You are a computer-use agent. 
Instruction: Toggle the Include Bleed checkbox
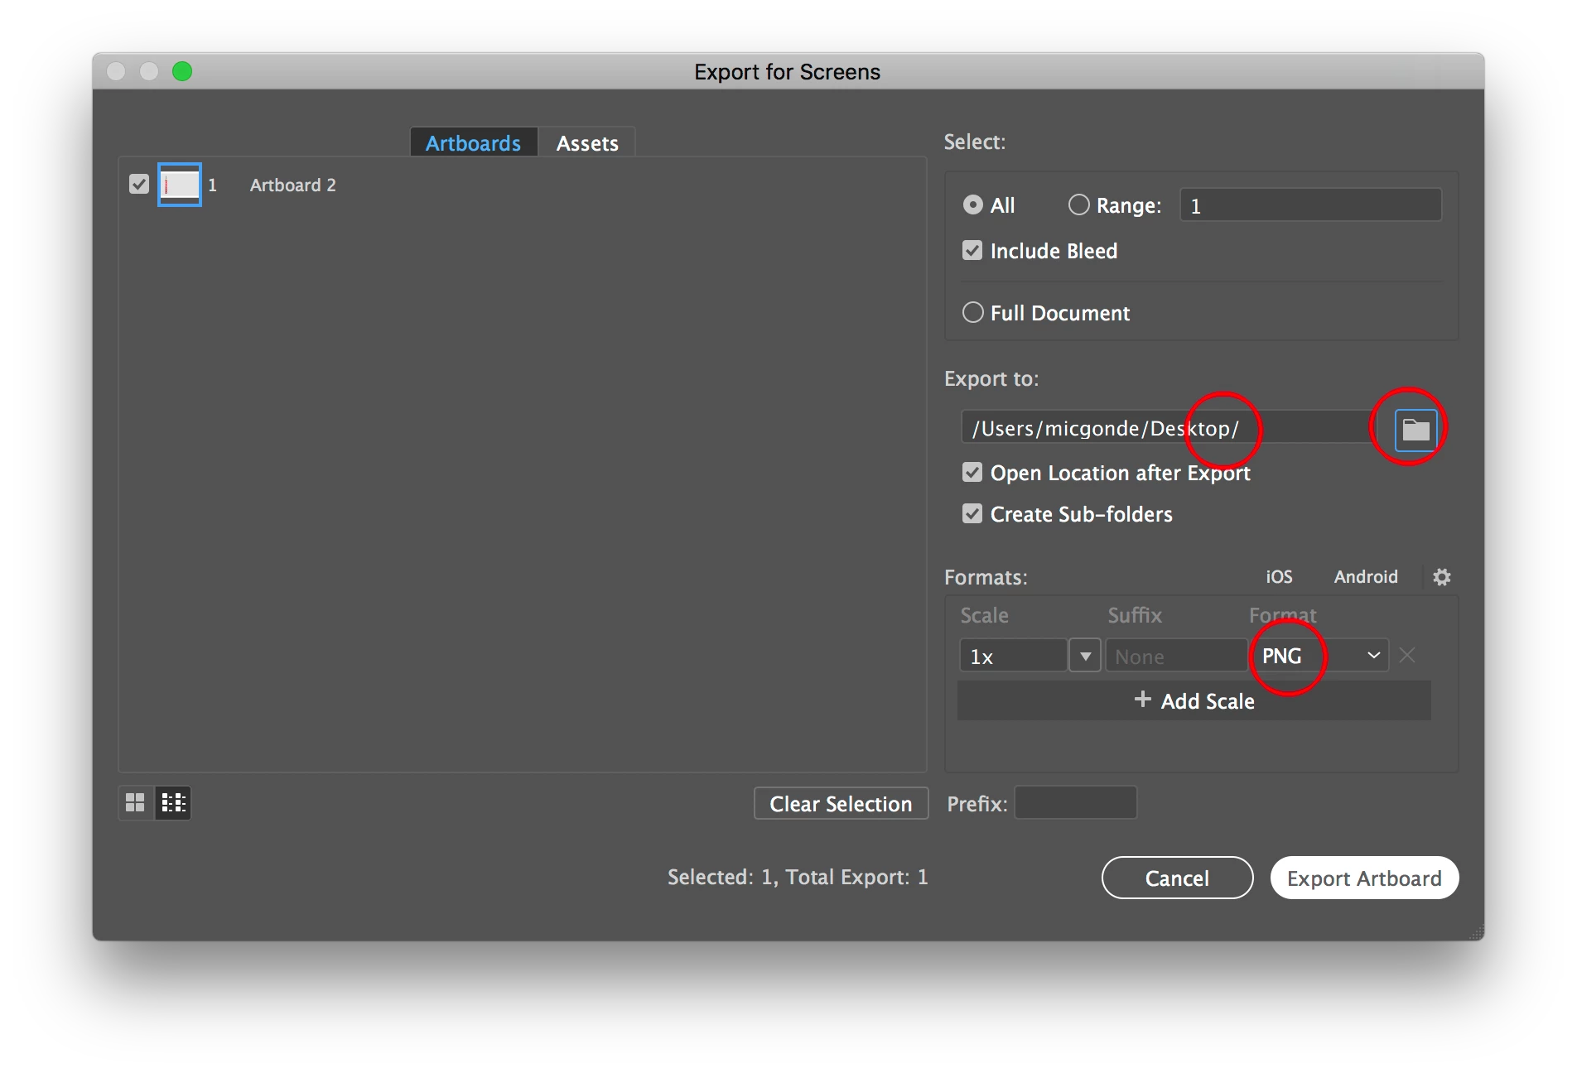[972, 250]
